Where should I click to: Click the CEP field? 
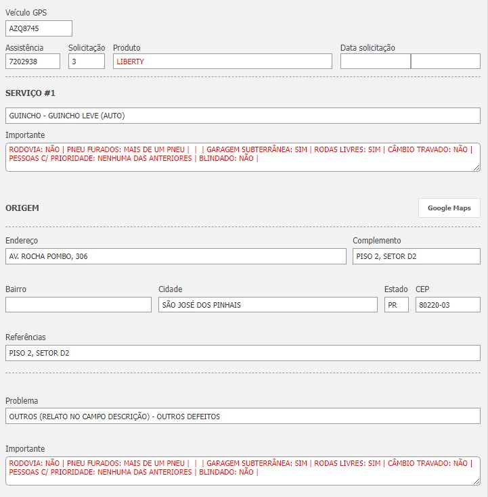447,305
